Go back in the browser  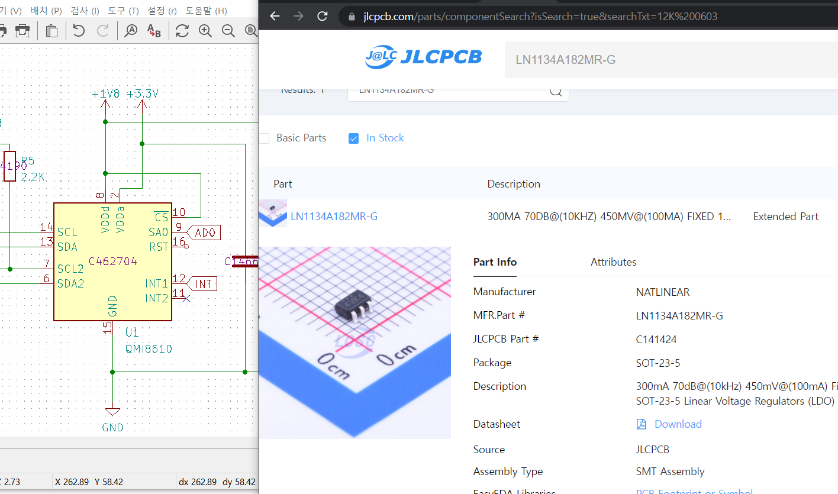point(275,16)
